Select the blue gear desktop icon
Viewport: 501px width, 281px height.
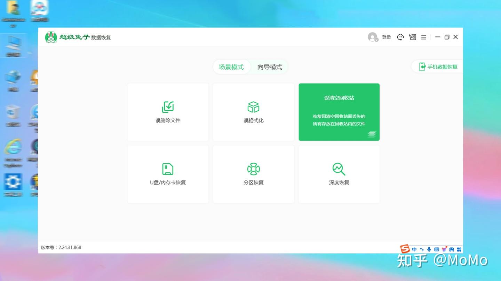(x=13, y=185)
